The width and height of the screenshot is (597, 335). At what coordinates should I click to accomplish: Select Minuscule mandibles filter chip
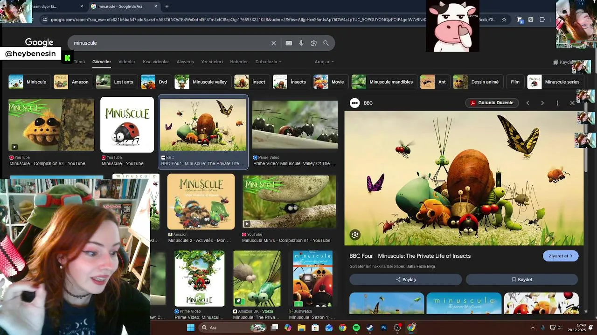click(x=383, y=82)
